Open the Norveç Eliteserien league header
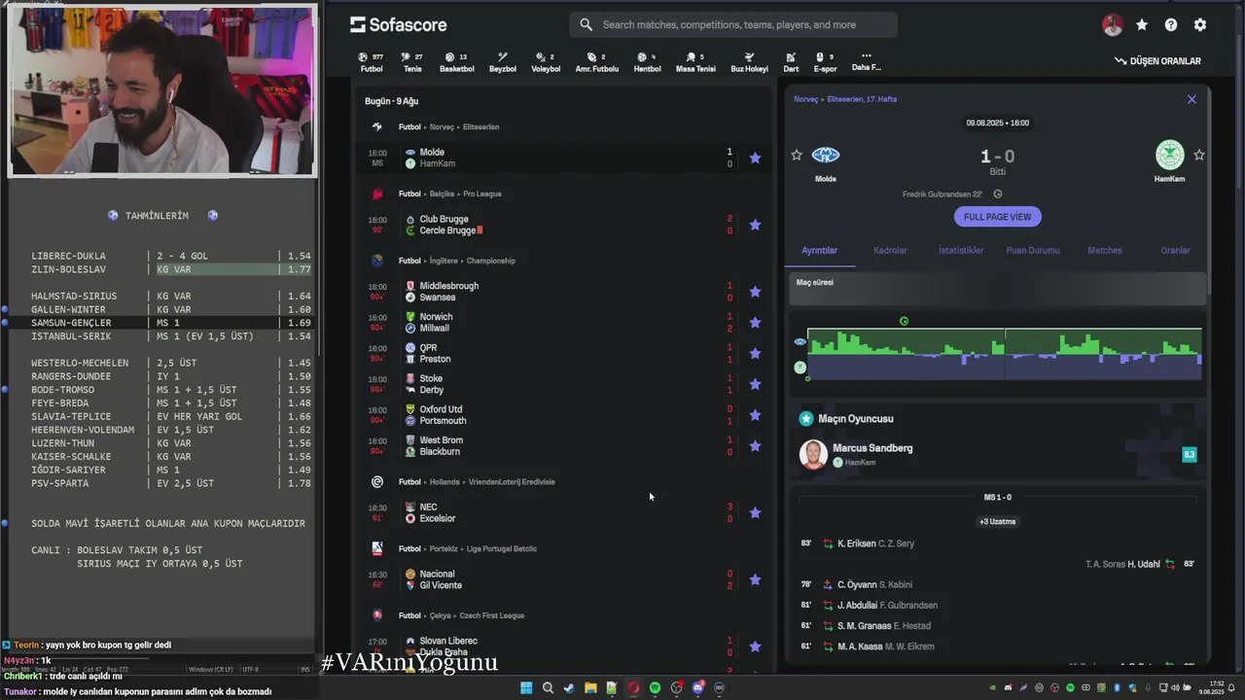This screenshot has height=700, width=1245. [x=448, y=126]
